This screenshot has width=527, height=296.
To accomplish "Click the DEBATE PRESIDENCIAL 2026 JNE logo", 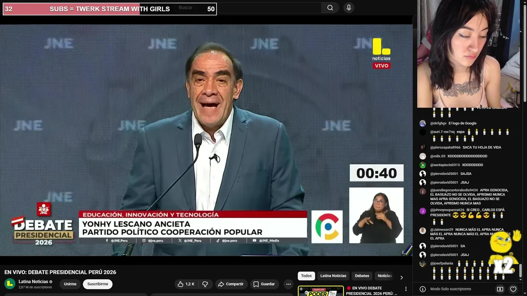I will [43, 225].
